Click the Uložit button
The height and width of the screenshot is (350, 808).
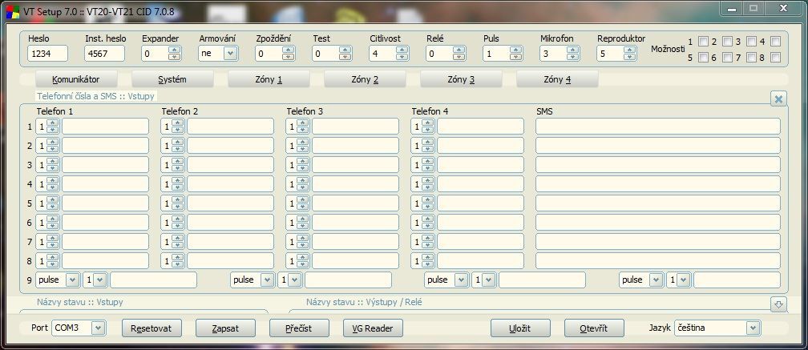pyautogui.click(x=520, y=328)
